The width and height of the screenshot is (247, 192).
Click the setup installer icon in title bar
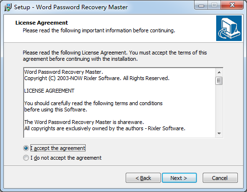(x=8, y=7)
